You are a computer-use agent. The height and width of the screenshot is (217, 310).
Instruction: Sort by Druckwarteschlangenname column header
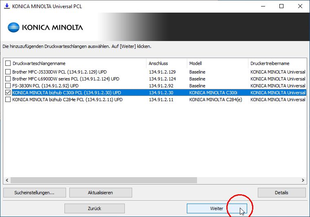pyautogui.click(x=39, y=63)
